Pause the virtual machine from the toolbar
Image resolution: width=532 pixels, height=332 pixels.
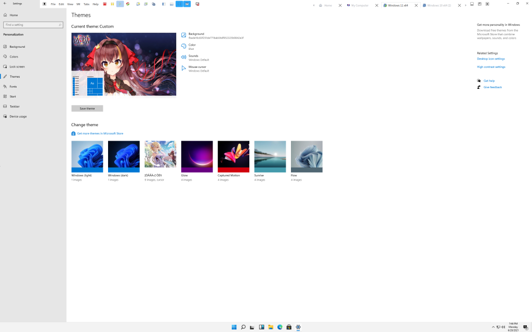pyautogui.click(x=112, y=4)
